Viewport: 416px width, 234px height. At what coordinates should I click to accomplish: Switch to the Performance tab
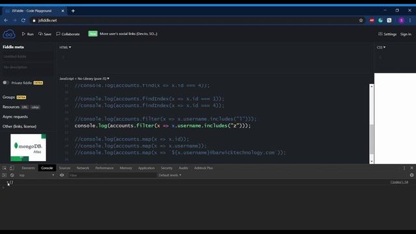104,168
